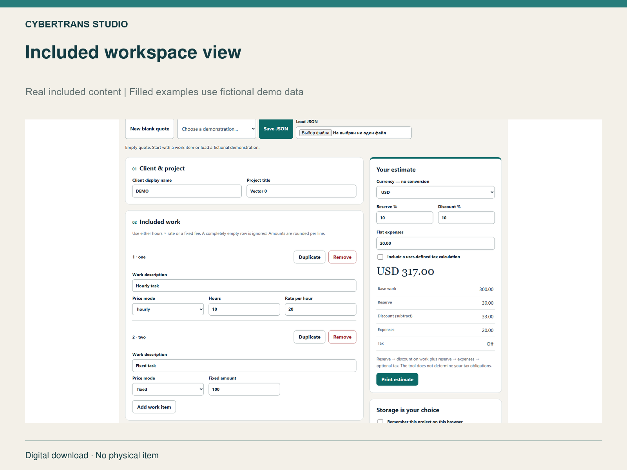Screen dimensions: 627x470
Task: Remove work item 2 two
Action: [342, 337]
